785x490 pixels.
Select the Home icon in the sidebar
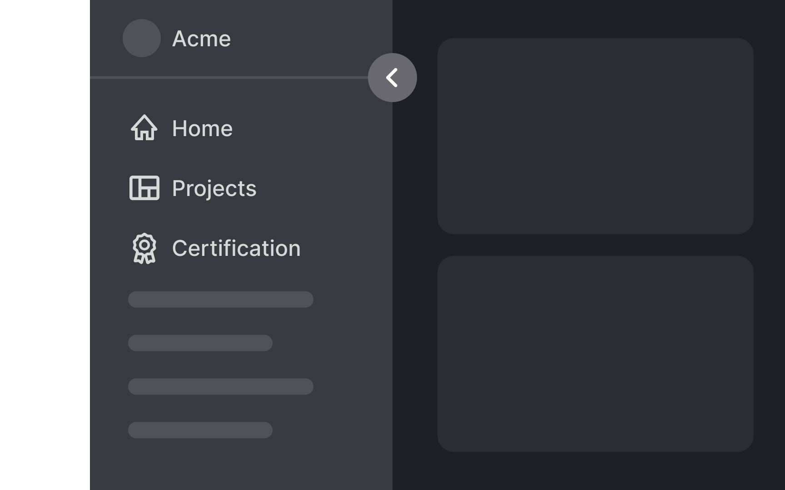coord(144,129)
